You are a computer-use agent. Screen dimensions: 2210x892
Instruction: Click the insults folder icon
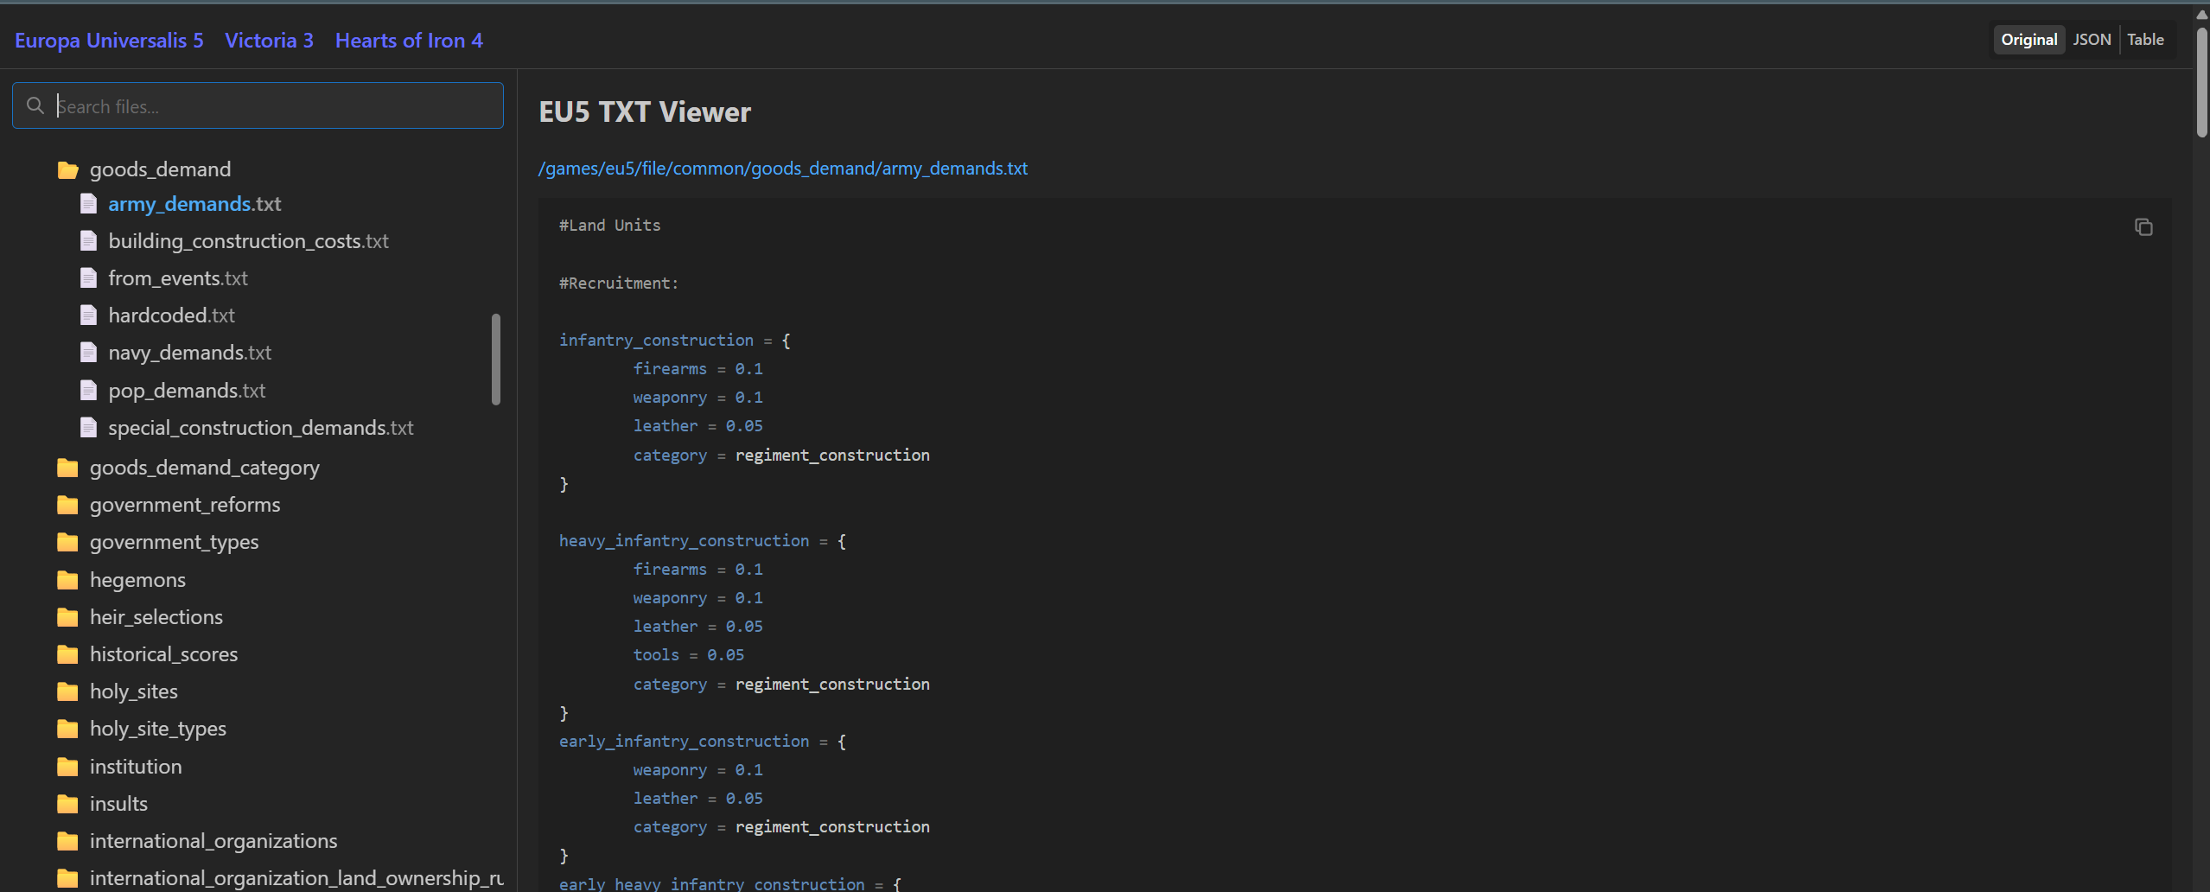[x=67, y=804]
